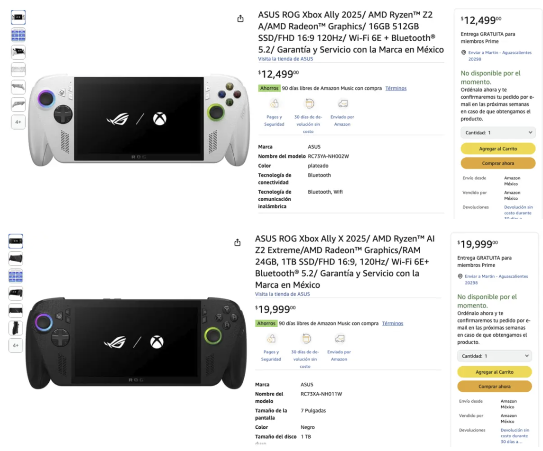This screenshot has height=451, width=543.
Task: Click Pagos y Seguridad icon in first listing
Action: 274,103
